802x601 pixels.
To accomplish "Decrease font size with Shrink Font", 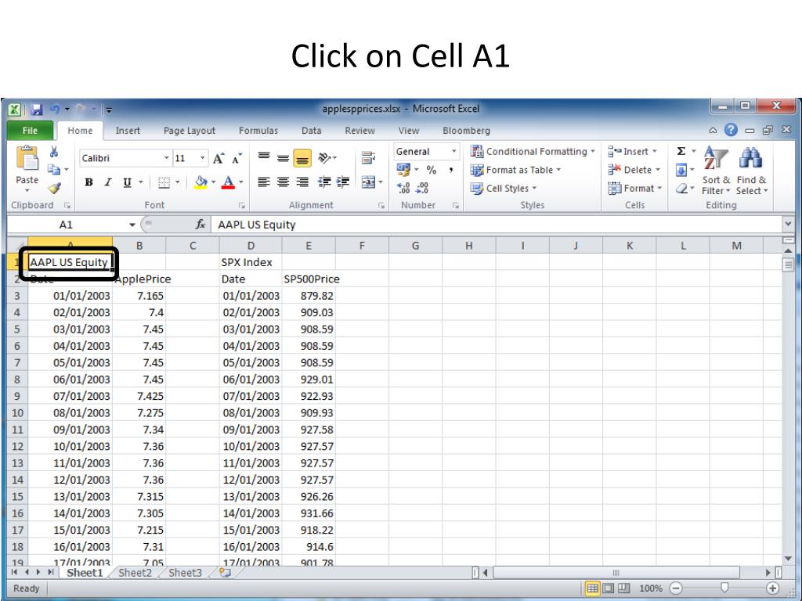I will click(x=237, y=158).
